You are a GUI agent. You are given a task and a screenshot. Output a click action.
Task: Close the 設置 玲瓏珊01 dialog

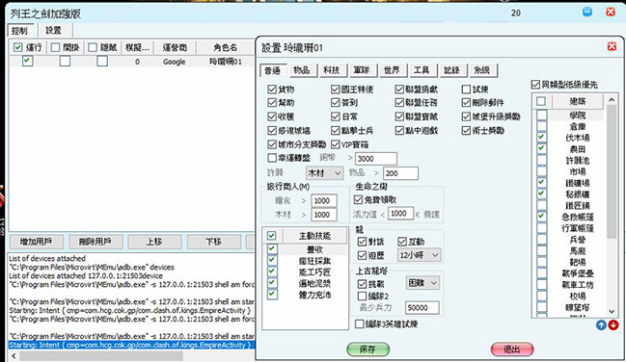(612, 46)
